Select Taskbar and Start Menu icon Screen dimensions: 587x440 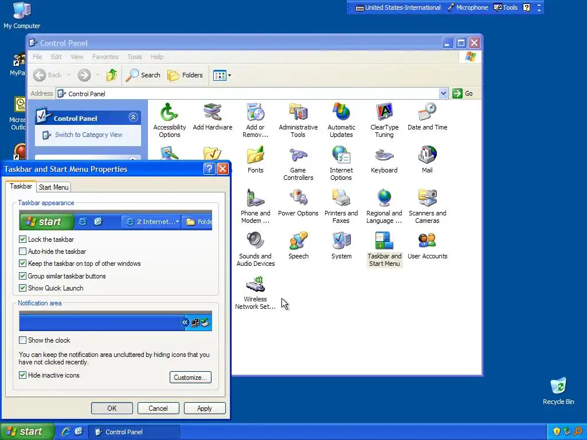[384, 249]
